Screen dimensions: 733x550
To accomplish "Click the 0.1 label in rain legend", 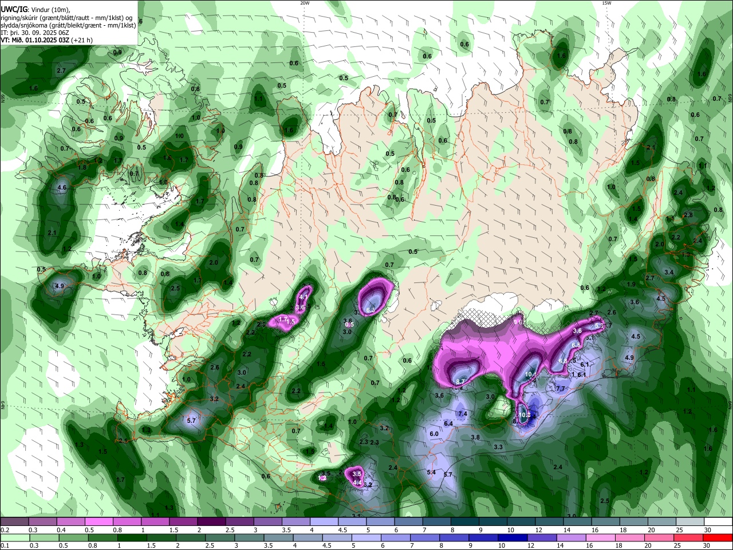I will click(5, 545).
